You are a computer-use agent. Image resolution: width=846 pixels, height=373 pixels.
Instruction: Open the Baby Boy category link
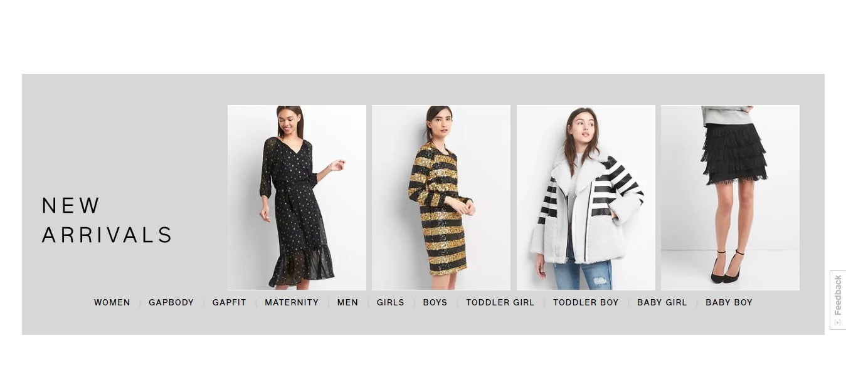(729, 302)
